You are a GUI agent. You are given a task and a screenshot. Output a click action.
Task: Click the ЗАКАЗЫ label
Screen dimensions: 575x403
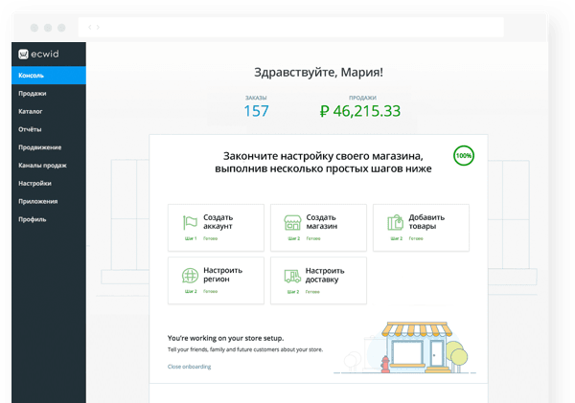(x=256, y=98)
